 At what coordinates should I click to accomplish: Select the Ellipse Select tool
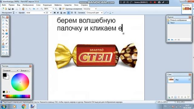(x=3, y=27)
